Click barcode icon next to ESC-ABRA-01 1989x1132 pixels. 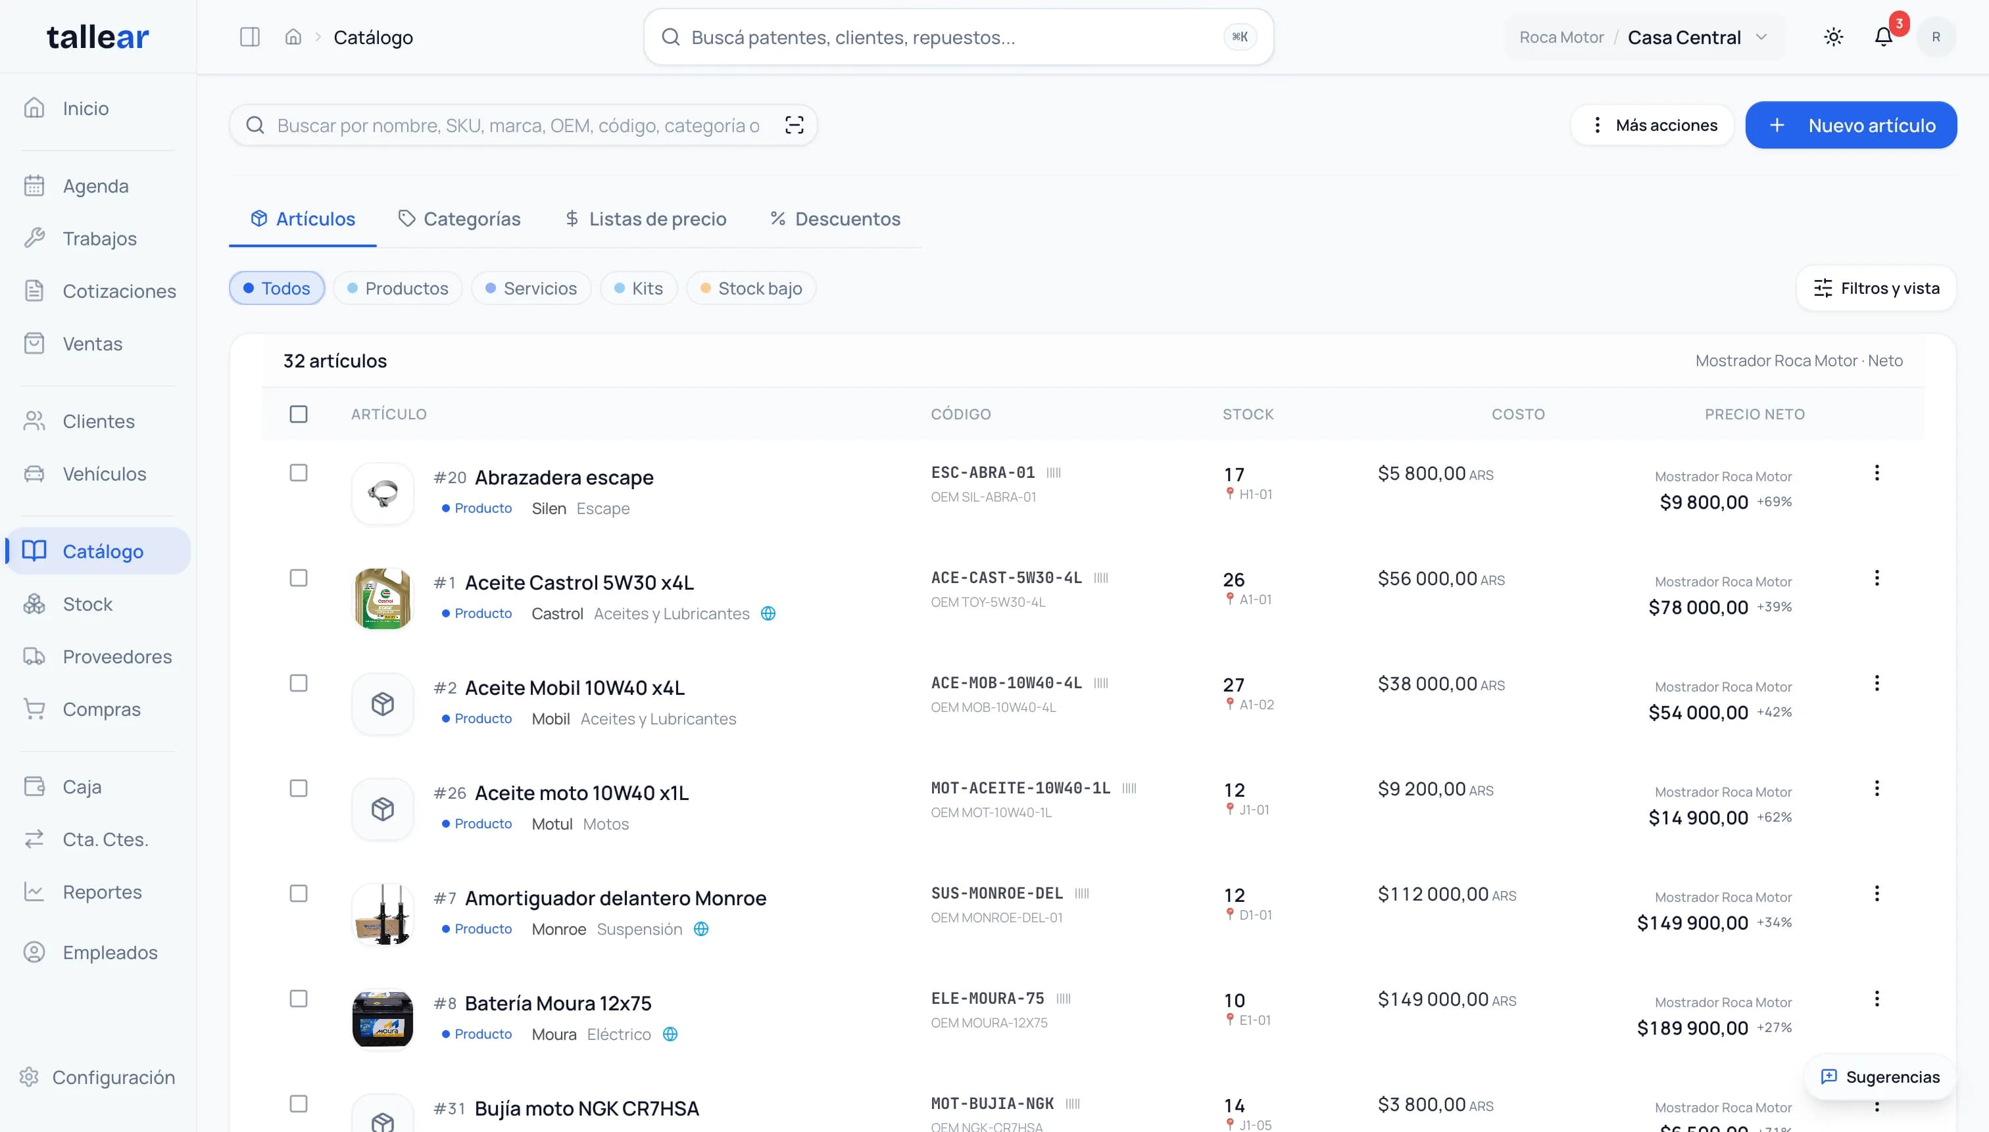(1054, 473)
